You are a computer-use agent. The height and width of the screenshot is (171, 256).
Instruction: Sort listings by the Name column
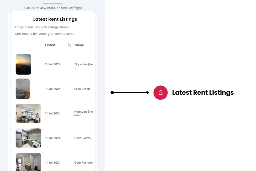coord(79,45)
